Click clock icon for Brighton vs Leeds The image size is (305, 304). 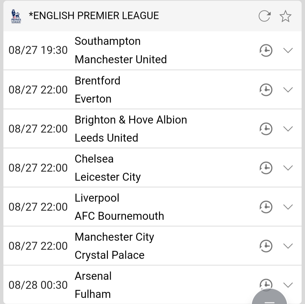[x=266, y=129]
